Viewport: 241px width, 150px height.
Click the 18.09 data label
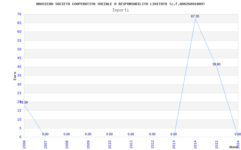coord(24,103)
